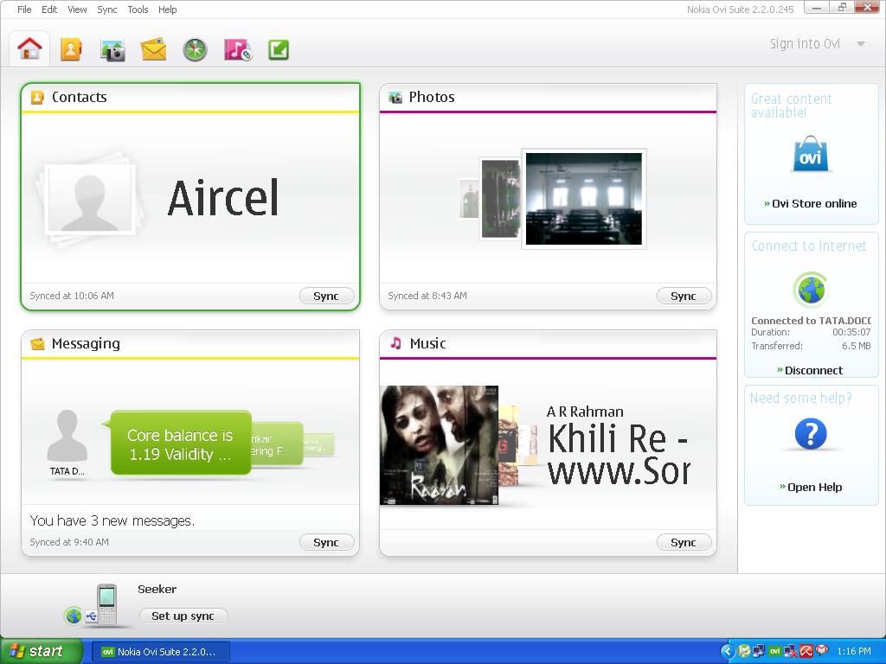Click the globe internet connection icon

[x=811, y=290]
